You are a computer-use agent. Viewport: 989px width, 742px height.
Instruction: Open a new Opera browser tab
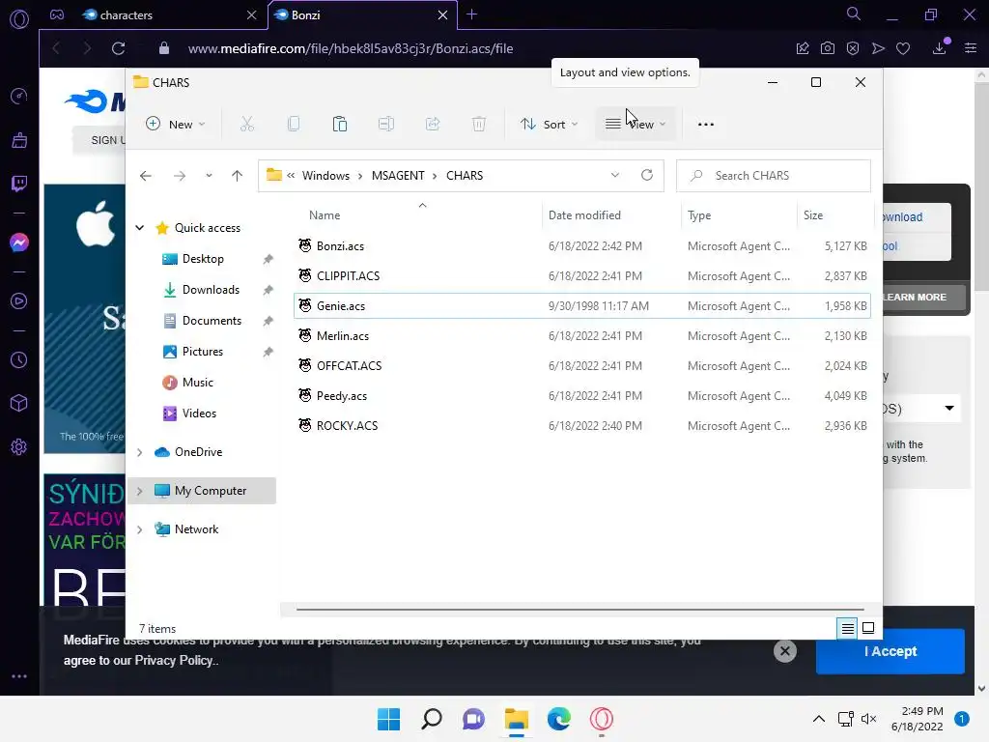click(471, 14)
